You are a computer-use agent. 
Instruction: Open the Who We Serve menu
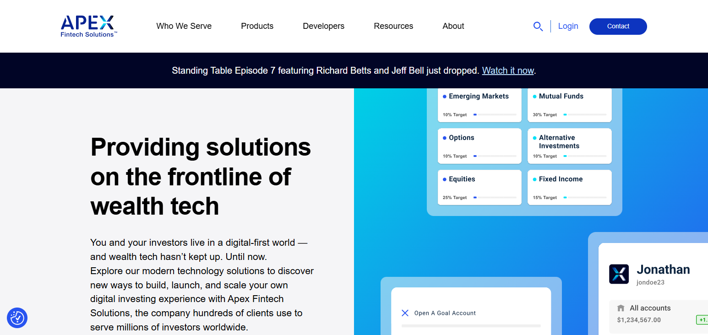(x=184, y=26)
